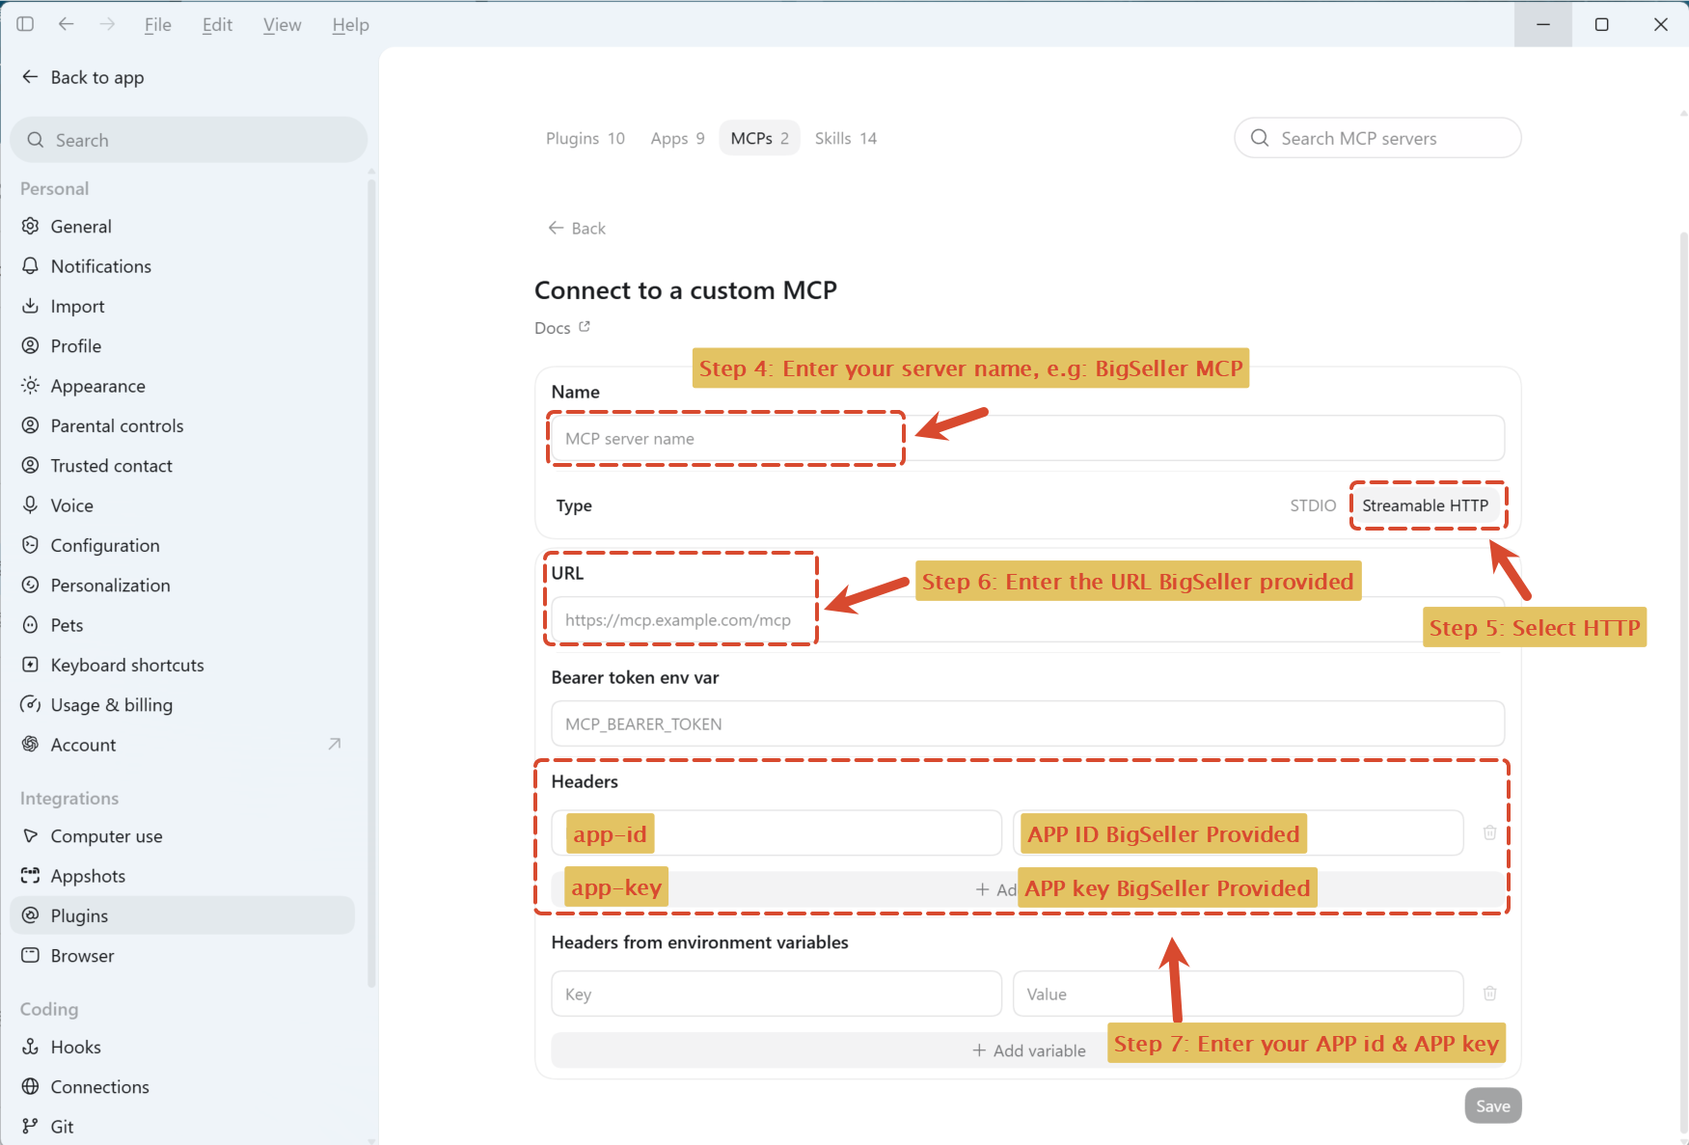Click Back above the custom MCP form
This screenshot has width=1689, height=1145.
(x=577, y=229)
